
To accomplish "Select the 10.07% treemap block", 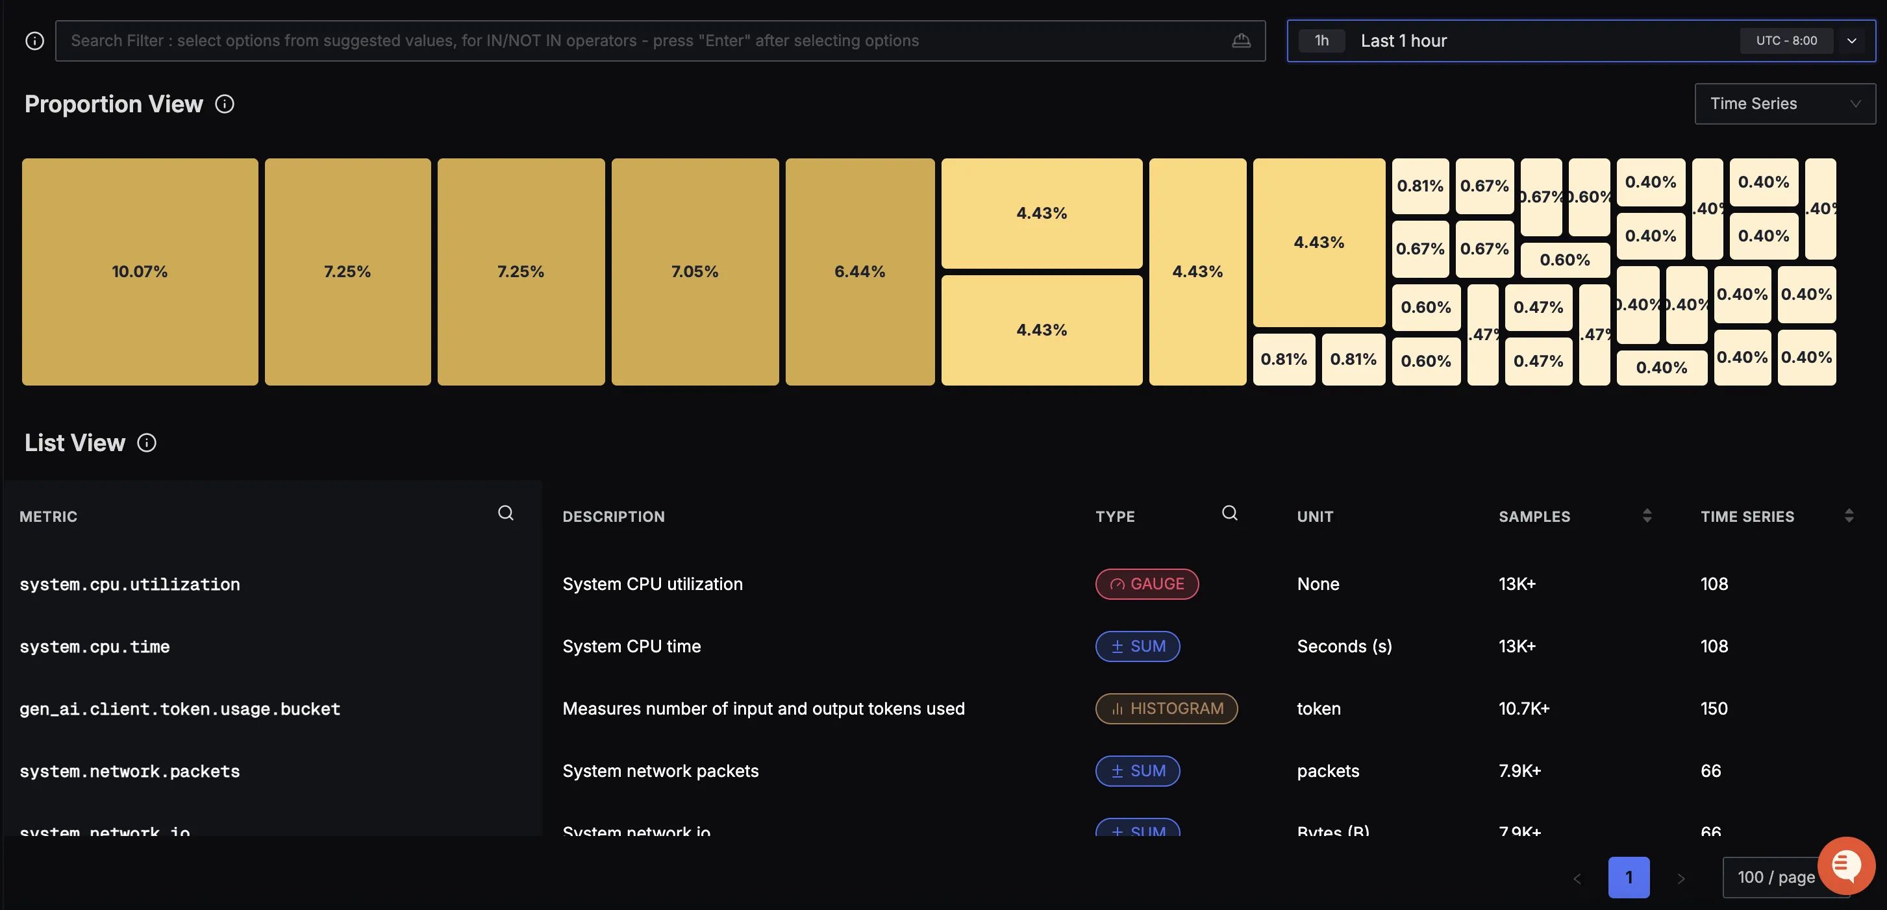I will click(139, 271).
